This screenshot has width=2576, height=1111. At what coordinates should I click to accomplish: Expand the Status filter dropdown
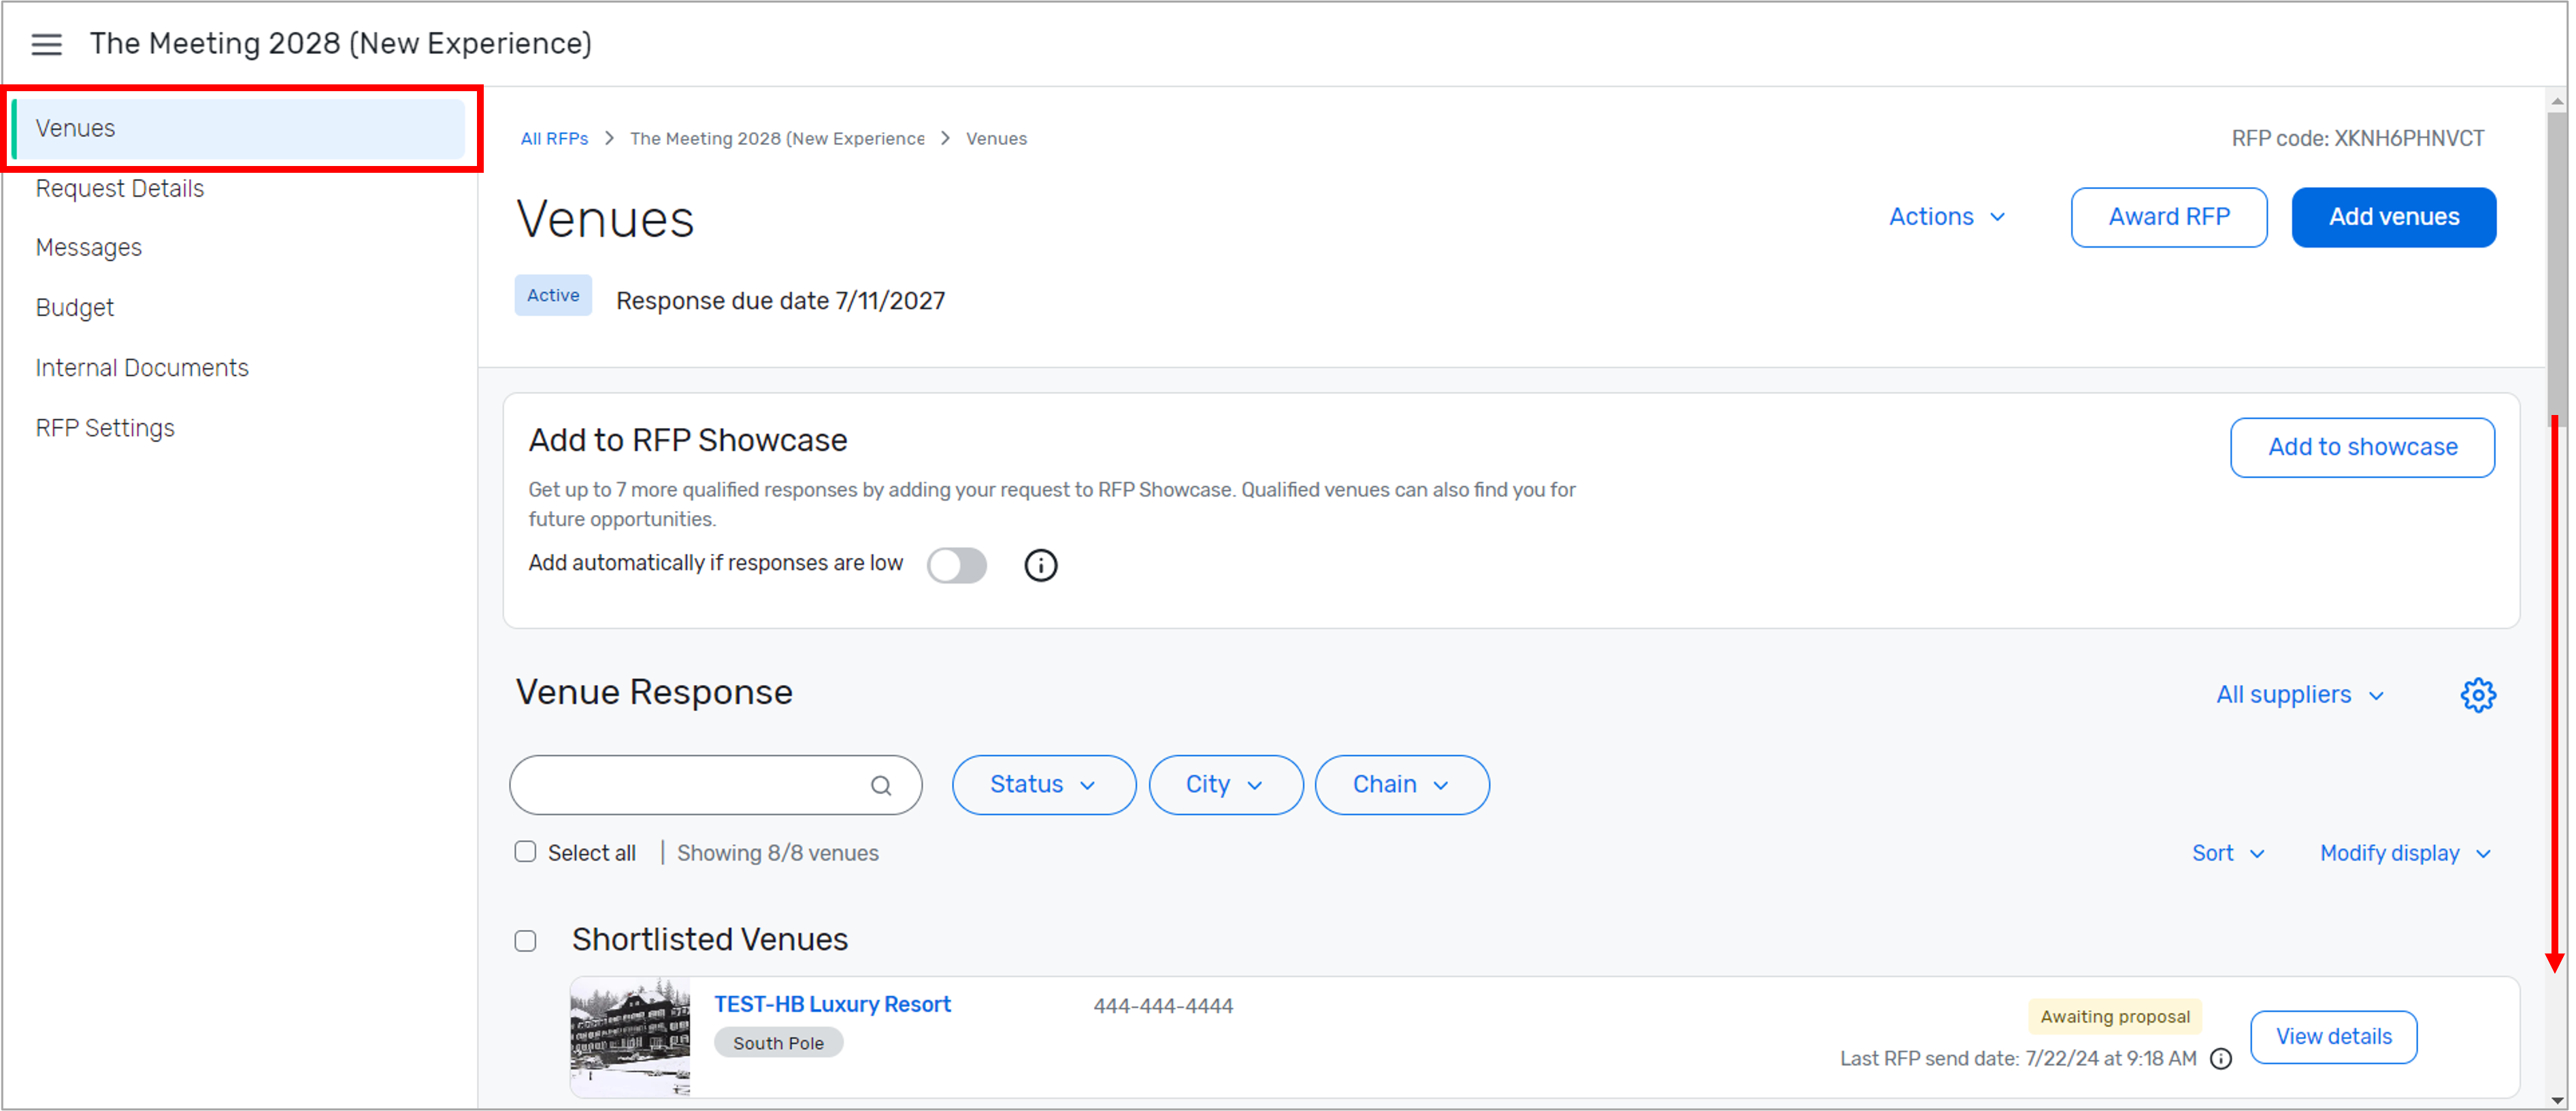[1042, 785]
